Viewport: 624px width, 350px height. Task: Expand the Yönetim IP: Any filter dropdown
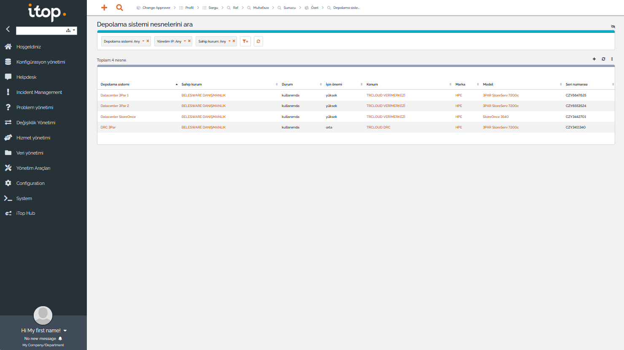point(185,41)
